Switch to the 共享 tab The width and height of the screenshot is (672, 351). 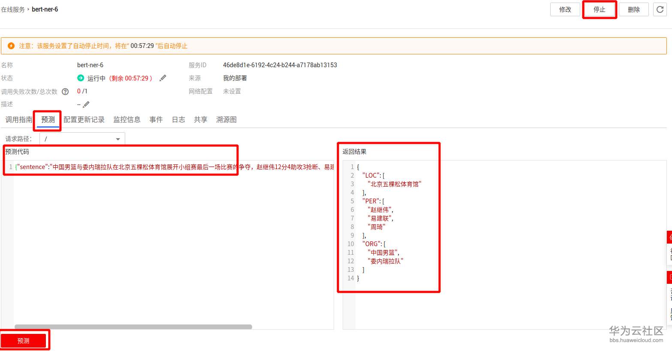pyautogui.click(x=201, y=120)
